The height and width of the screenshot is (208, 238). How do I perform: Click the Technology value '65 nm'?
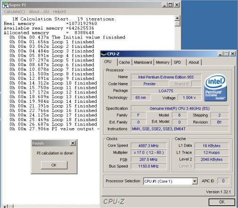(140, 98)
